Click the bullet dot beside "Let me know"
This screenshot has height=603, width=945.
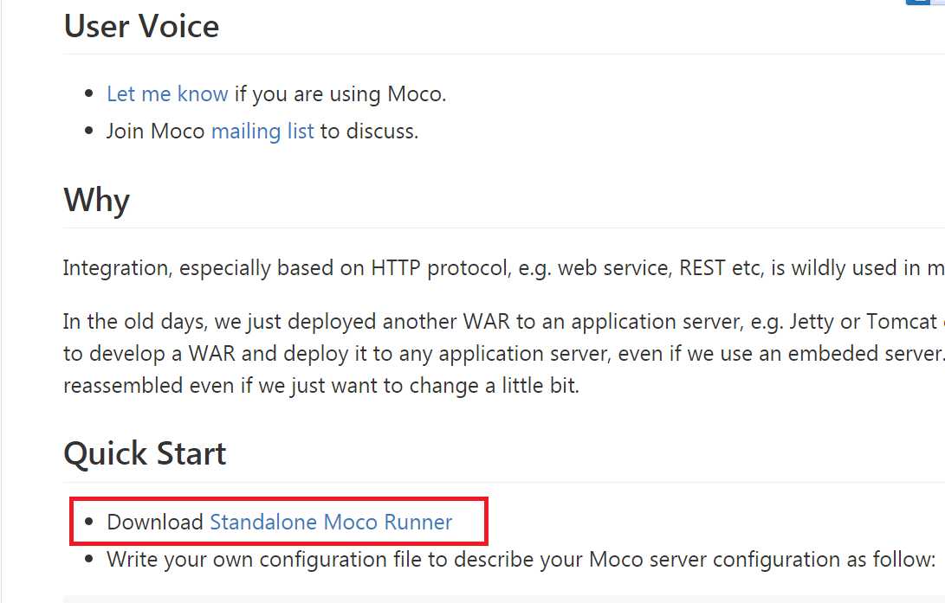click(x=89, y=93)
